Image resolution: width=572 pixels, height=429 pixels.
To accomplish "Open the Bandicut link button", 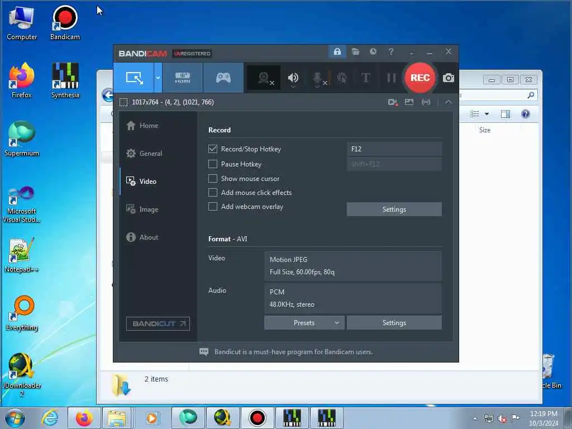I will click(x=158, y=323).
